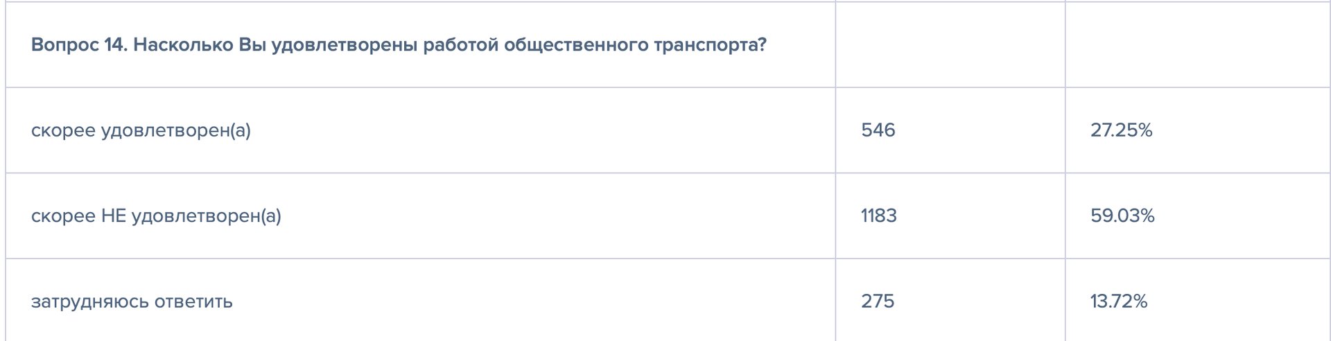This screenshot has width=1331, height=341.
Task: Click the word 'Насколько' in the question
Action: click(182, 46)
